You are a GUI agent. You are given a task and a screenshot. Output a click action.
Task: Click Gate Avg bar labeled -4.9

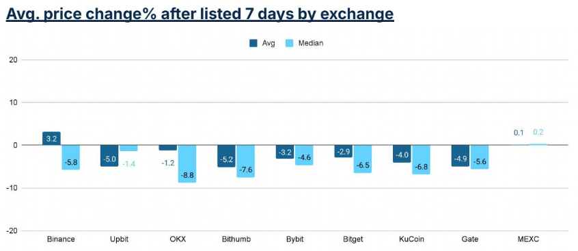point(460,156)
